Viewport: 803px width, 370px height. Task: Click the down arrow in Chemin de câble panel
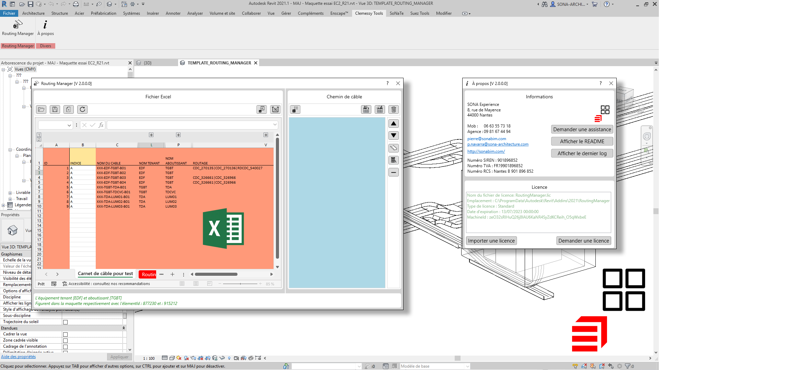[x=394, y=135]
